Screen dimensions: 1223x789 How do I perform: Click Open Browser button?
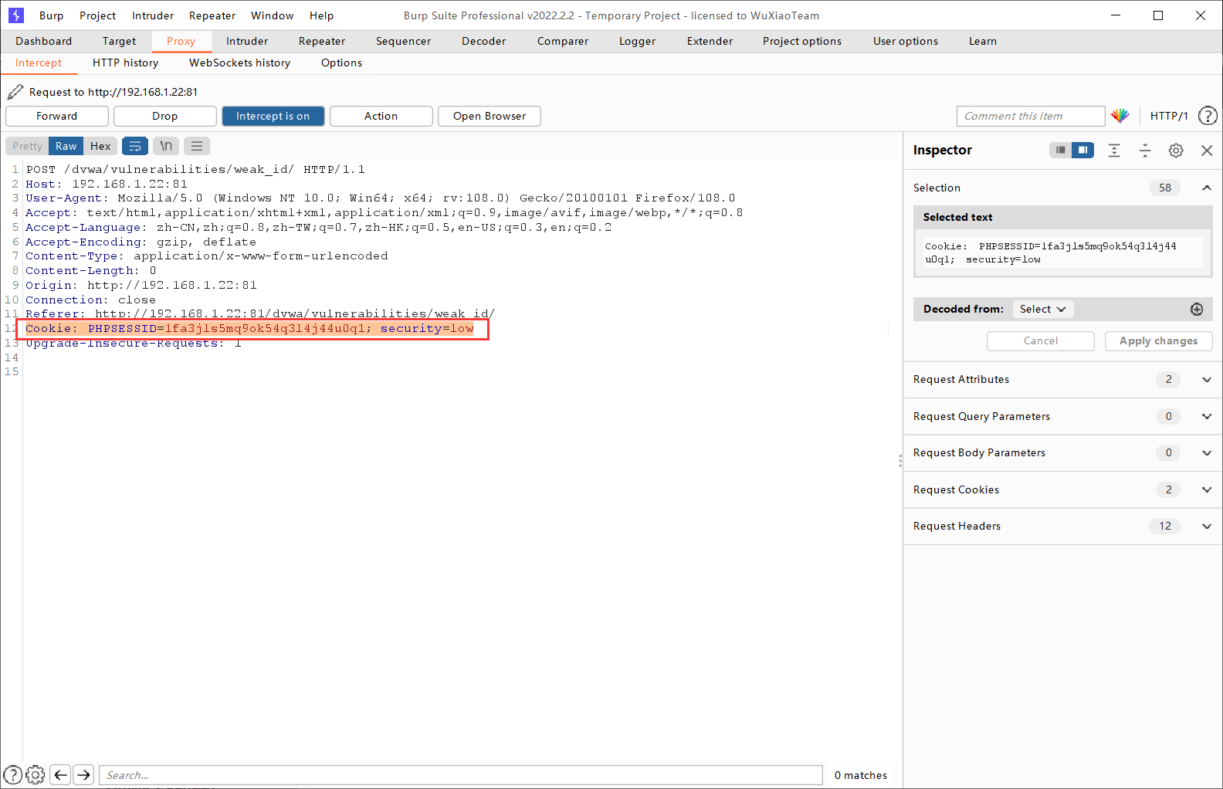click(490, 116)
